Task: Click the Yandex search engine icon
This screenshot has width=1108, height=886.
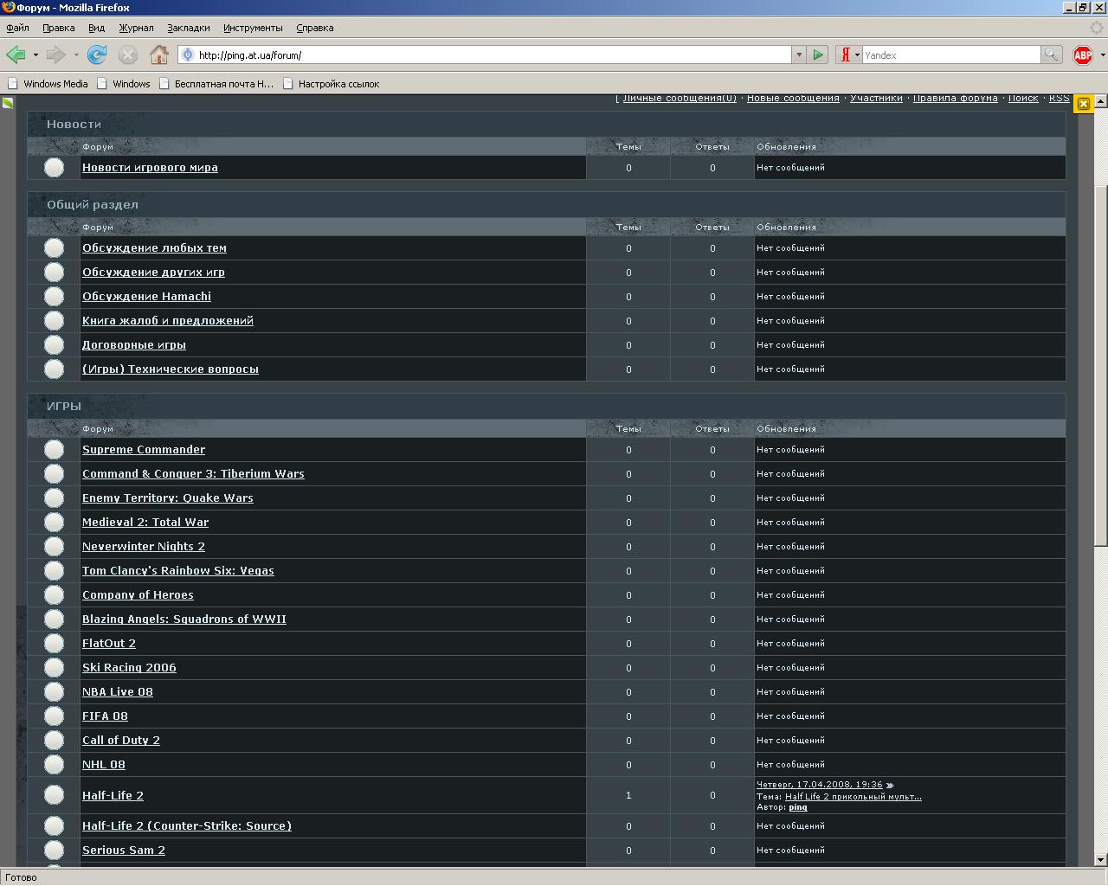Action: pyautogui.click(x=845, y=55)
